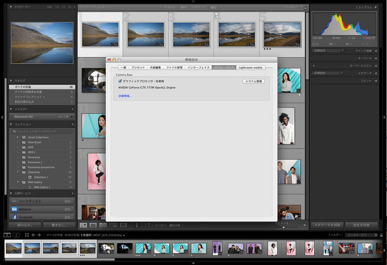Click Slideshow 1 collection icon
The width and height of the screenshot is (387, 265).
click(30, 177)
